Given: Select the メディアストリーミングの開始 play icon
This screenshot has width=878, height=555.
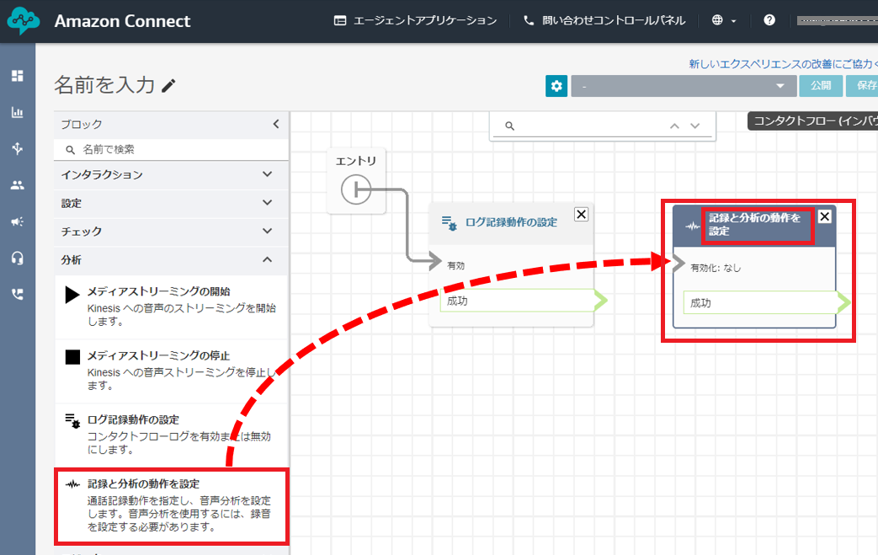Looking at the screenshot, I should tap(72, 295).
